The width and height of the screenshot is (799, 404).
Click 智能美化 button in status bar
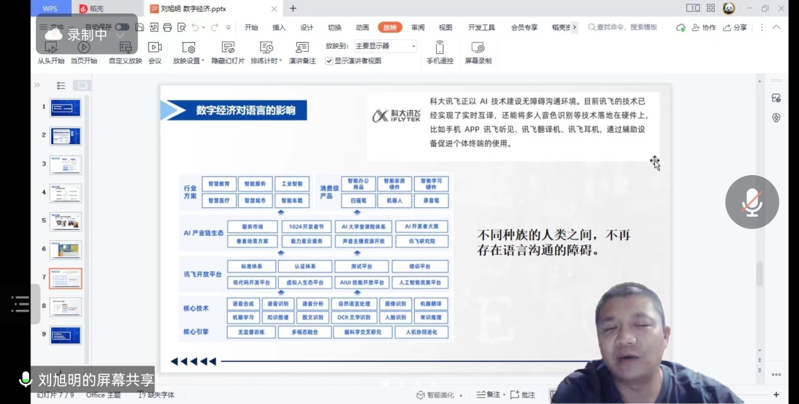(x=439, y=395)
